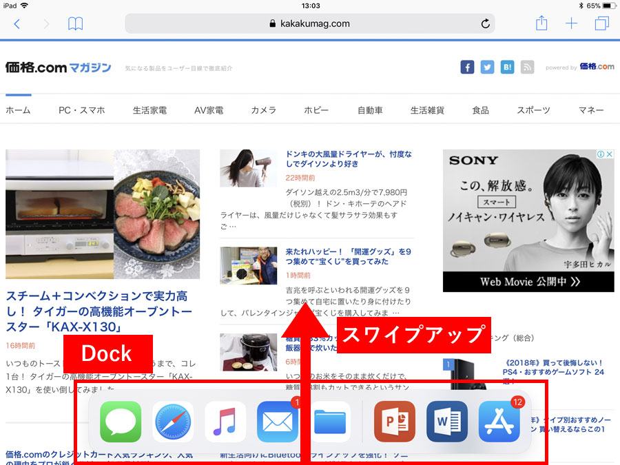Open the AV家電 category

(209, 110)
